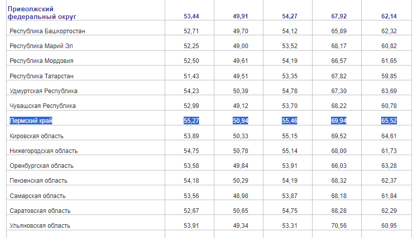419x238 pixels.
Task: Select the Самарская область row name
Action: pyautogui.click(x=37, y=196)
